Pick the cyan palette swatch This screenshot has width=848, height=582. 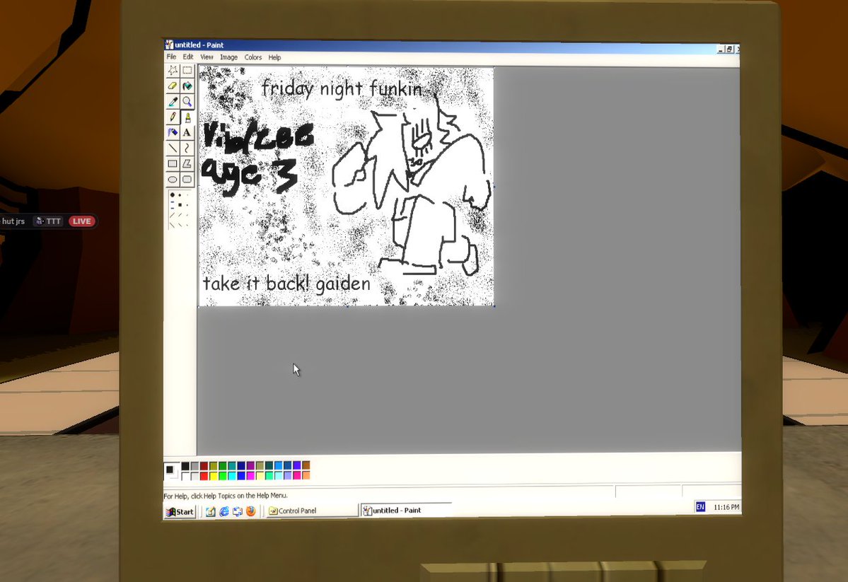coord(232,476)
